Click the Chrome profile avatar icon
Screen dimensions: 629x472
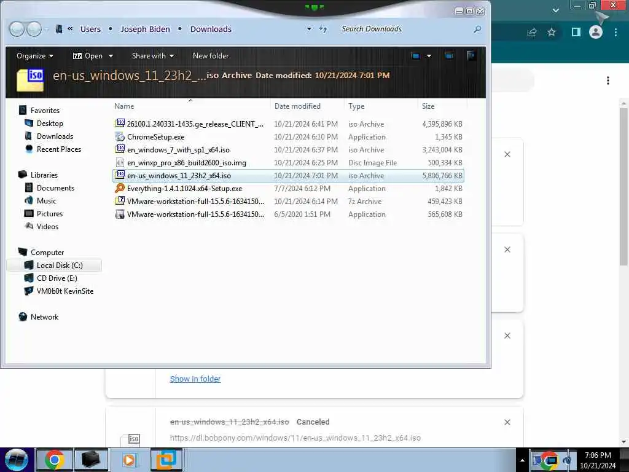596,32
